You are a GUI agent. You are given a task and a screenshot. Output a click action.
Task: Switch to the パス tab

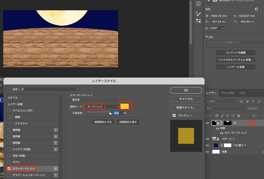tap(242, 93)
